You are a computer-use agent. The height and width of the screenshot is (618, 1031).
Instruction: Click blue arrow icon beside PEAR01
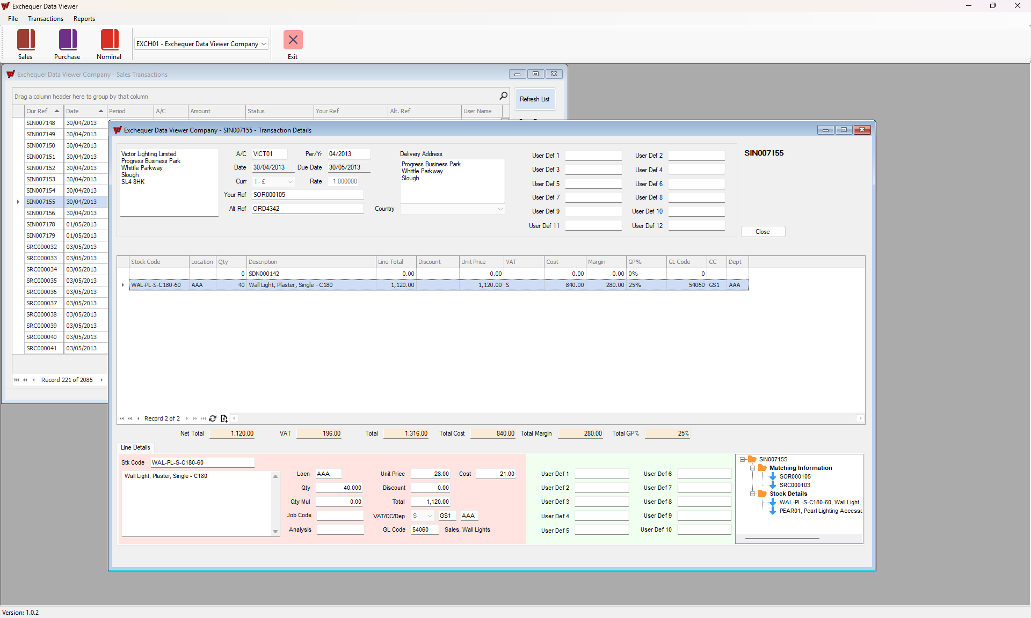[773, 511]
